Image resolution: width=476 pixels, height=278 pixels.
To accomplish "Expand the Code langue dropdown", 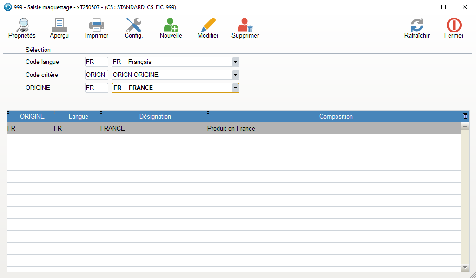I will (x=235, y=62).
